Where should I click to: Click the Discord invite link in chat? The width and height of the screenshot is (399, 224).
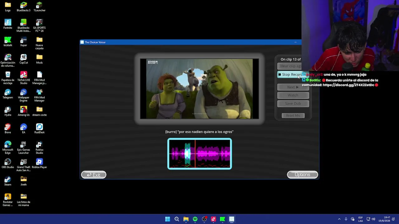(x=349, y=85)
